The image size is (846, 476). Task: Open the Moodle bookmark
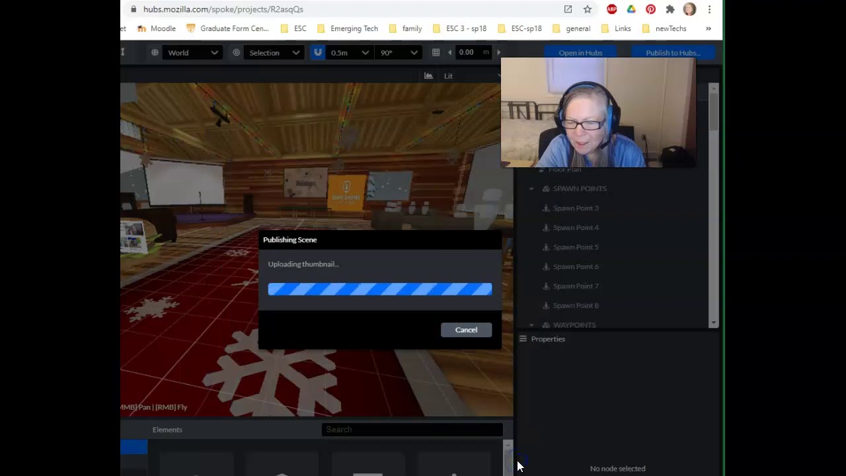156,28
